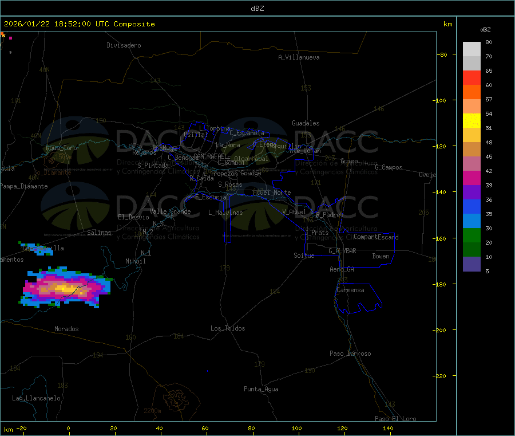Click the timestamp '2026/01/22 18:52:00 UTC Composite'
The image size is (515, 436).
click(x=79, y=24)
